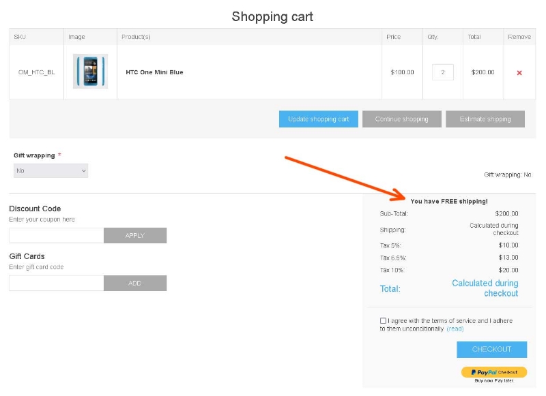546x396 pixels.
Task: Click the quantity input field
Action: 442,72
